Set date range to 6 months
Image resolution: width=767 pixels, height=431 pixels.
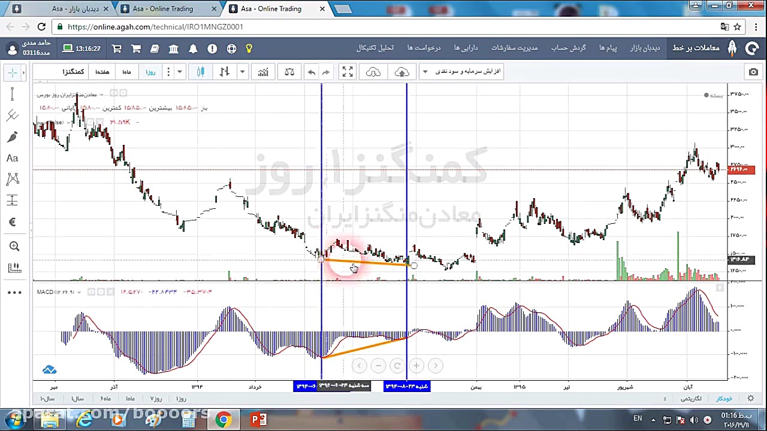pos(105,399)
